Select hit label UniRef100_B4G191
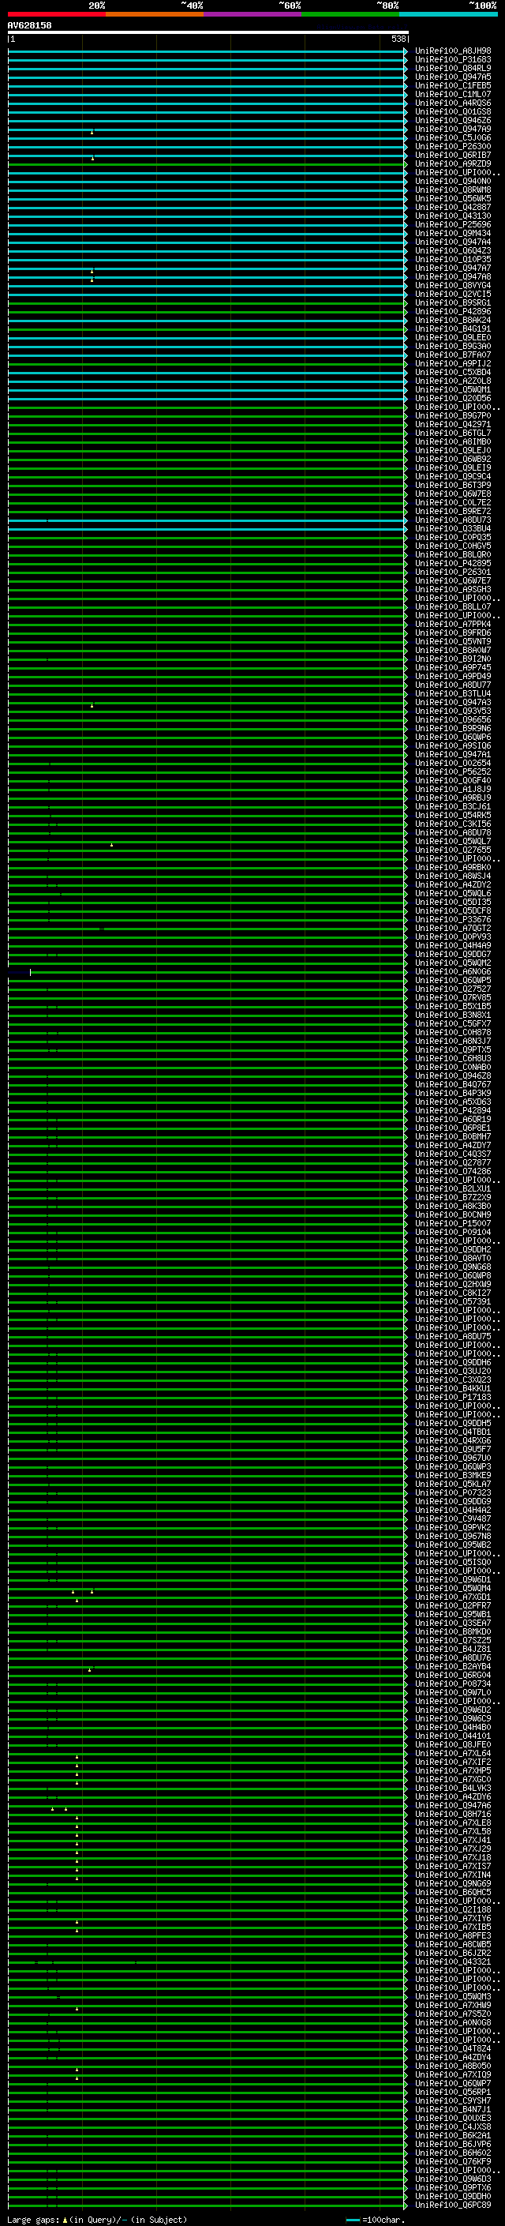Image resolution: width=505 pixels, height=2226 pixels. coord(453,328)
